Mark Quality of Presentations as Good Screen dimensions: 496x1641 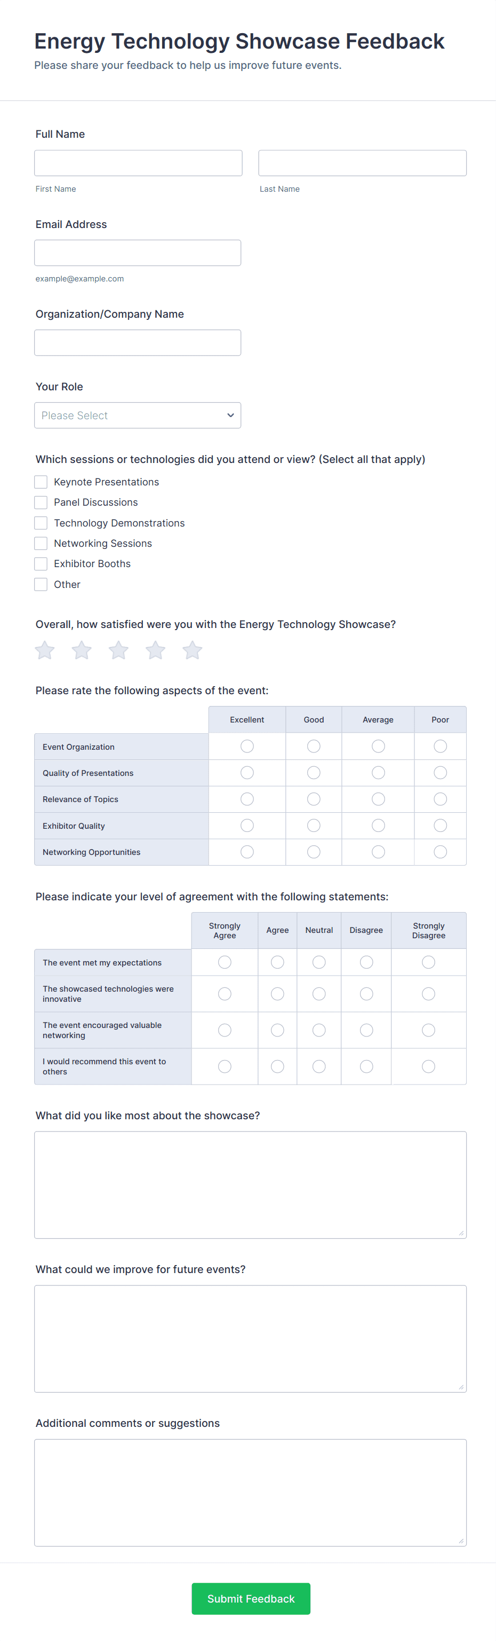click(x=314, y=773)
